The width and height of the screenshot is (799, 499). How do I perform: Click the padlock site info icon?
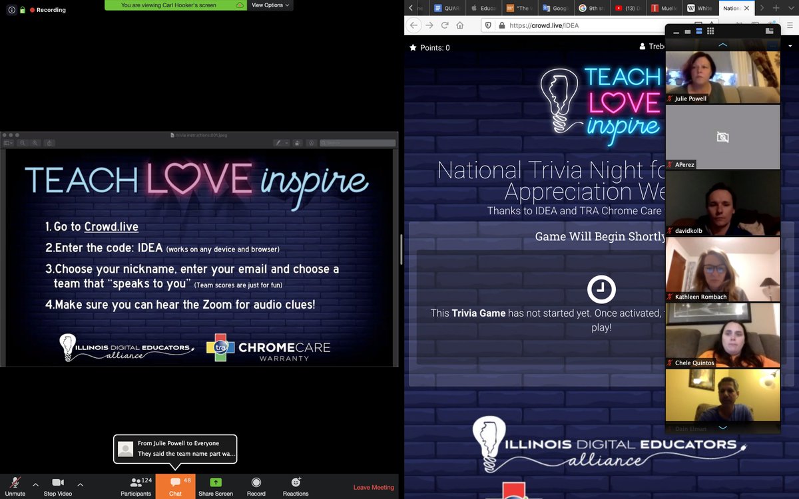[501, 25]
